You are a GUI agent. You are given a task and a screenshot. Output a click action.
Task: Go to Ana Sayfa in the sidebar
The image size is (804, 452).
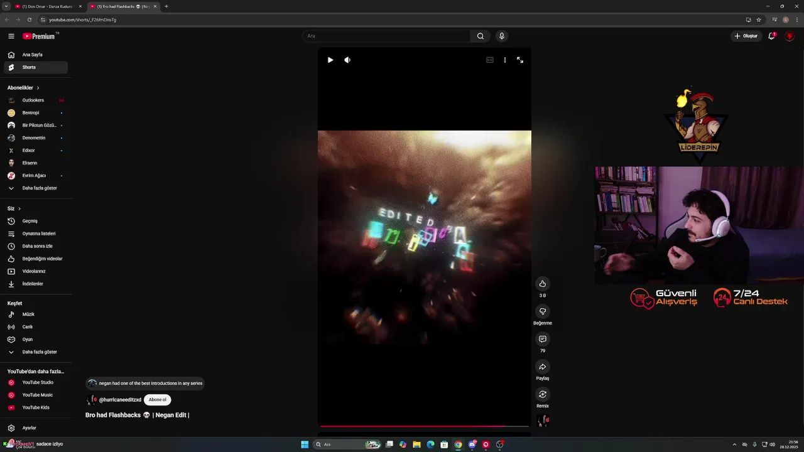coord(36,55)
